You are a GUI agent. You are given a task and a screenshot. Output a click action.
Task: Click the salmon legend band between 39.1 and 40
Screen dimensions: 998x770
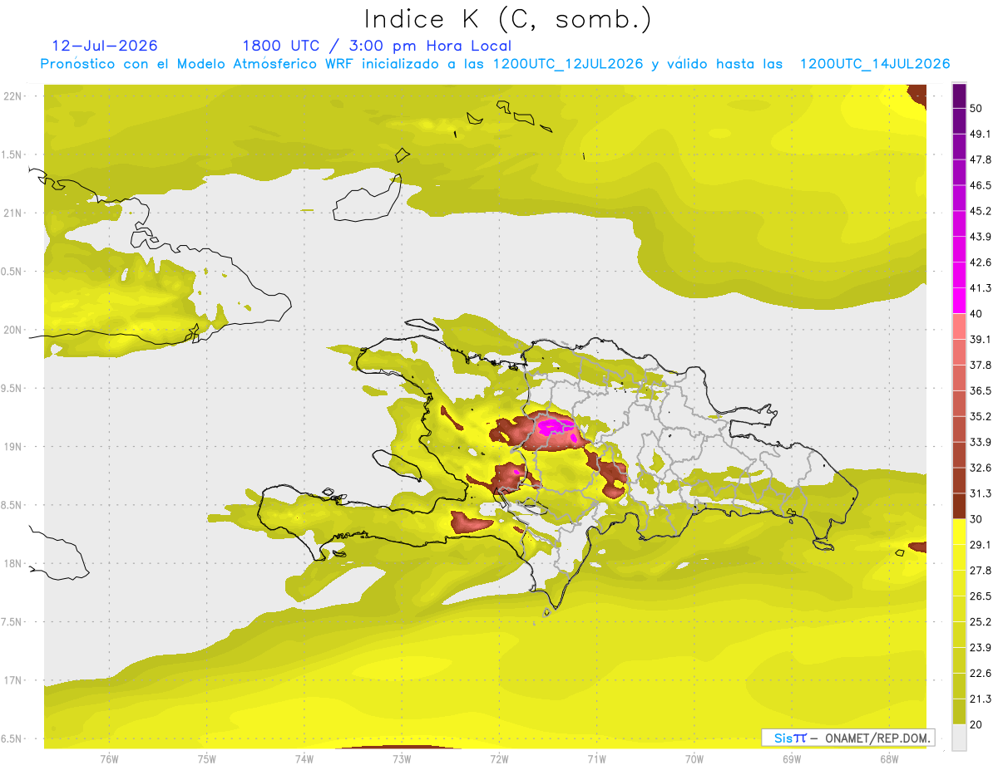pos(959,326)
